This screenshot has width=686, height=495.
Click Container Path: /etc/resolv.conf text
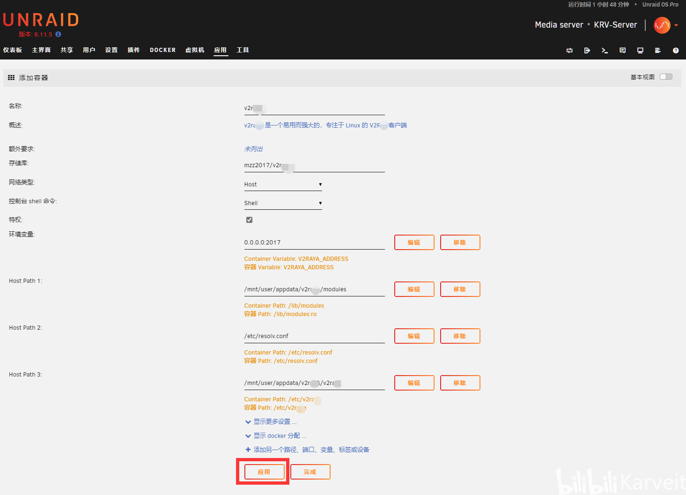tap(288, 353)
